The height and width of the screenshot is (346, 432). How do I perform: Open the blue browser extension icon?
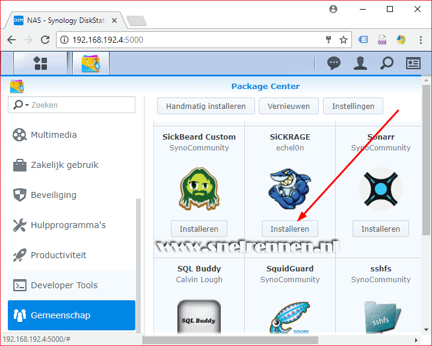point(363,40)
